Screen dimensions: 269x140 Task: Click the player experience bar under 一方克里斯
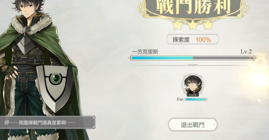tap(193, 58)
